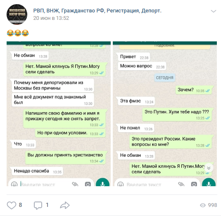Tap microphone button in right screenshot
Image resolution: width=221 pixels, height=216 pixels.
[209, 182]
